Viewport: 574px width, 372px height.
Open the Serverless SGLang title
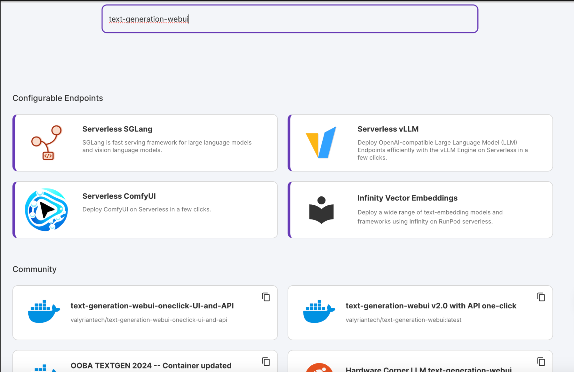click(x=117, y=129)
